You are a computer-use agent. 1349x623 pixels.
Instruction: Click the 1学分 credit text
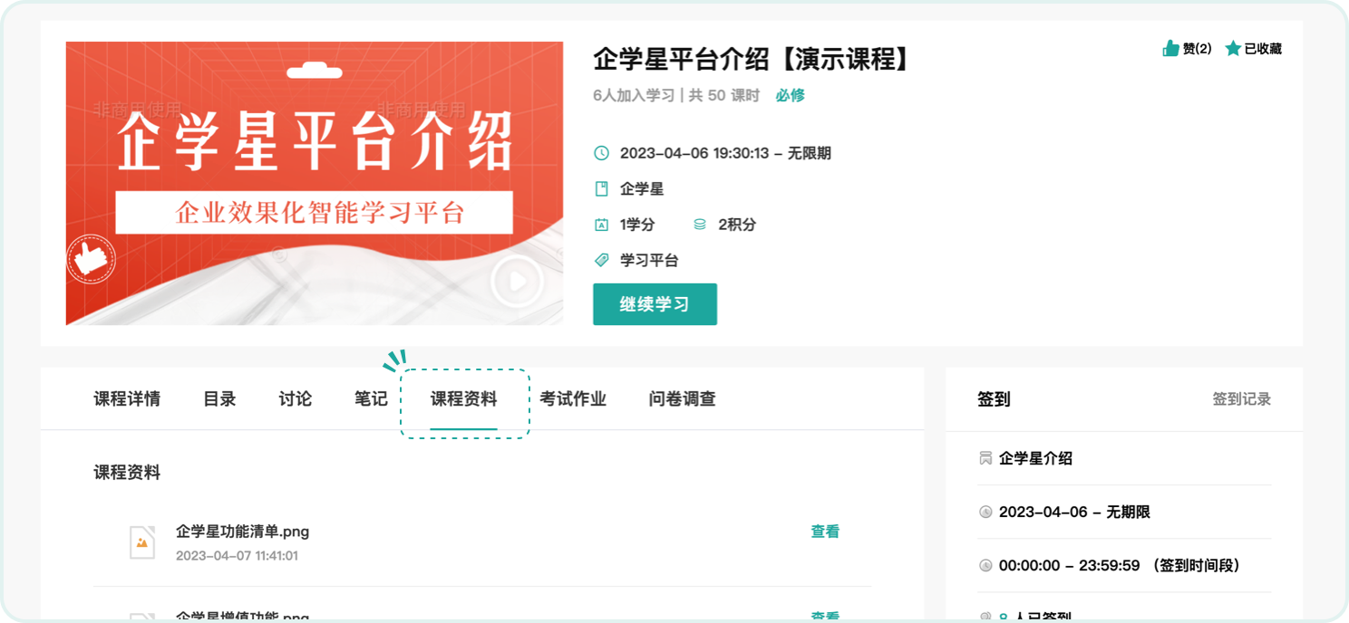tap(637, 225)
